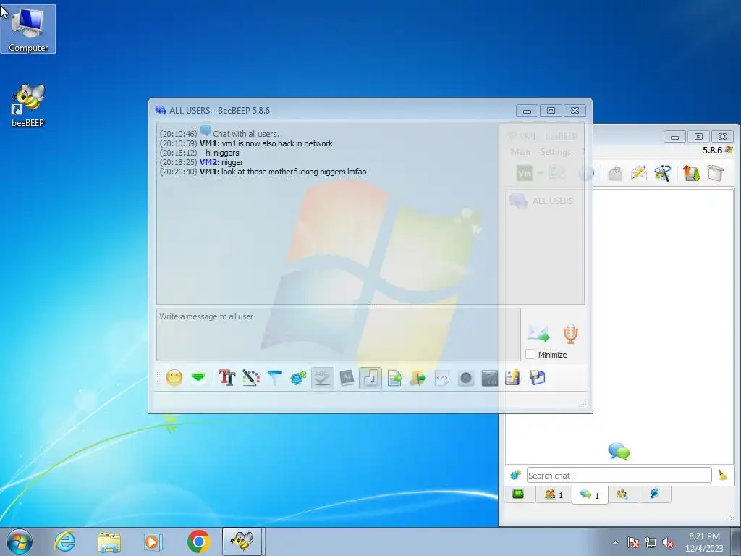The width and height of the screenshot is (741, 556).
Task: Enable the Minimize checkbox
Action: pyautogui.click(x=530, y=354)
